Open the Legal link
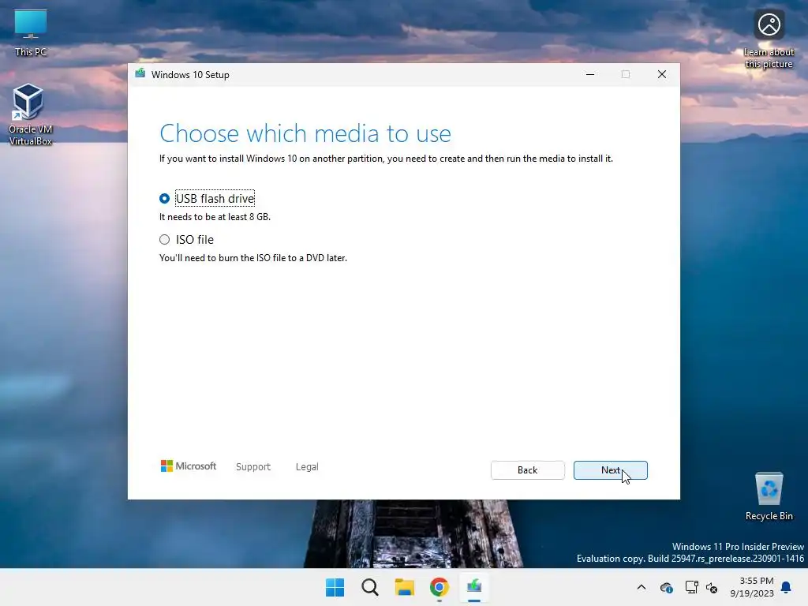 tap(307, 467)
